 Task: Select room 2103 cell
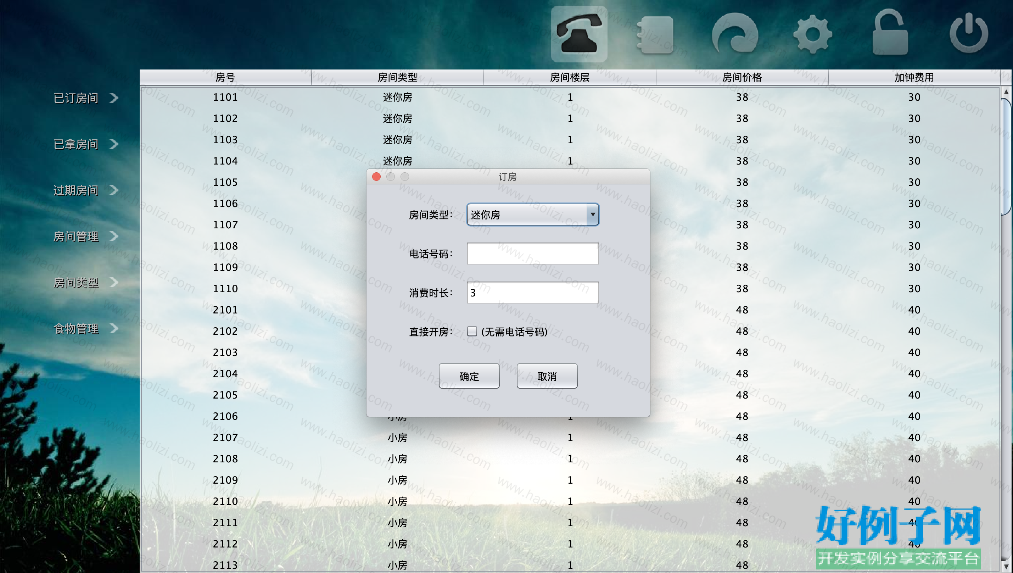[225, 352]
